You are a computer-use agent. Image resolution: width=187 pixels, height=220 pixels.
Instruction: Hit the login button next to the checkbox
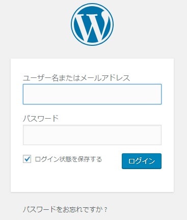pos(142,161)
